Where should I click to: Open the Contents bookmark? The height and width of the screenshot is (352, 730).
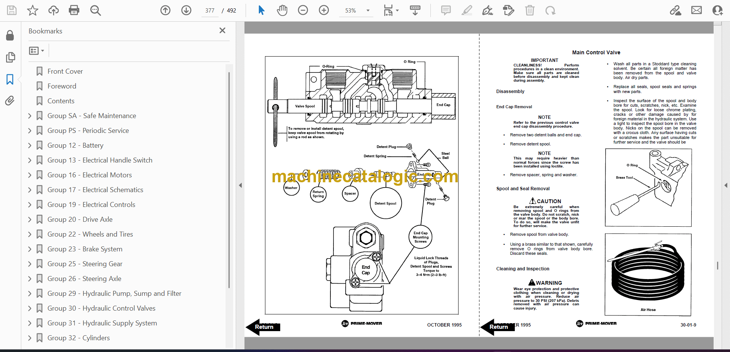click(x=61, y=101)
